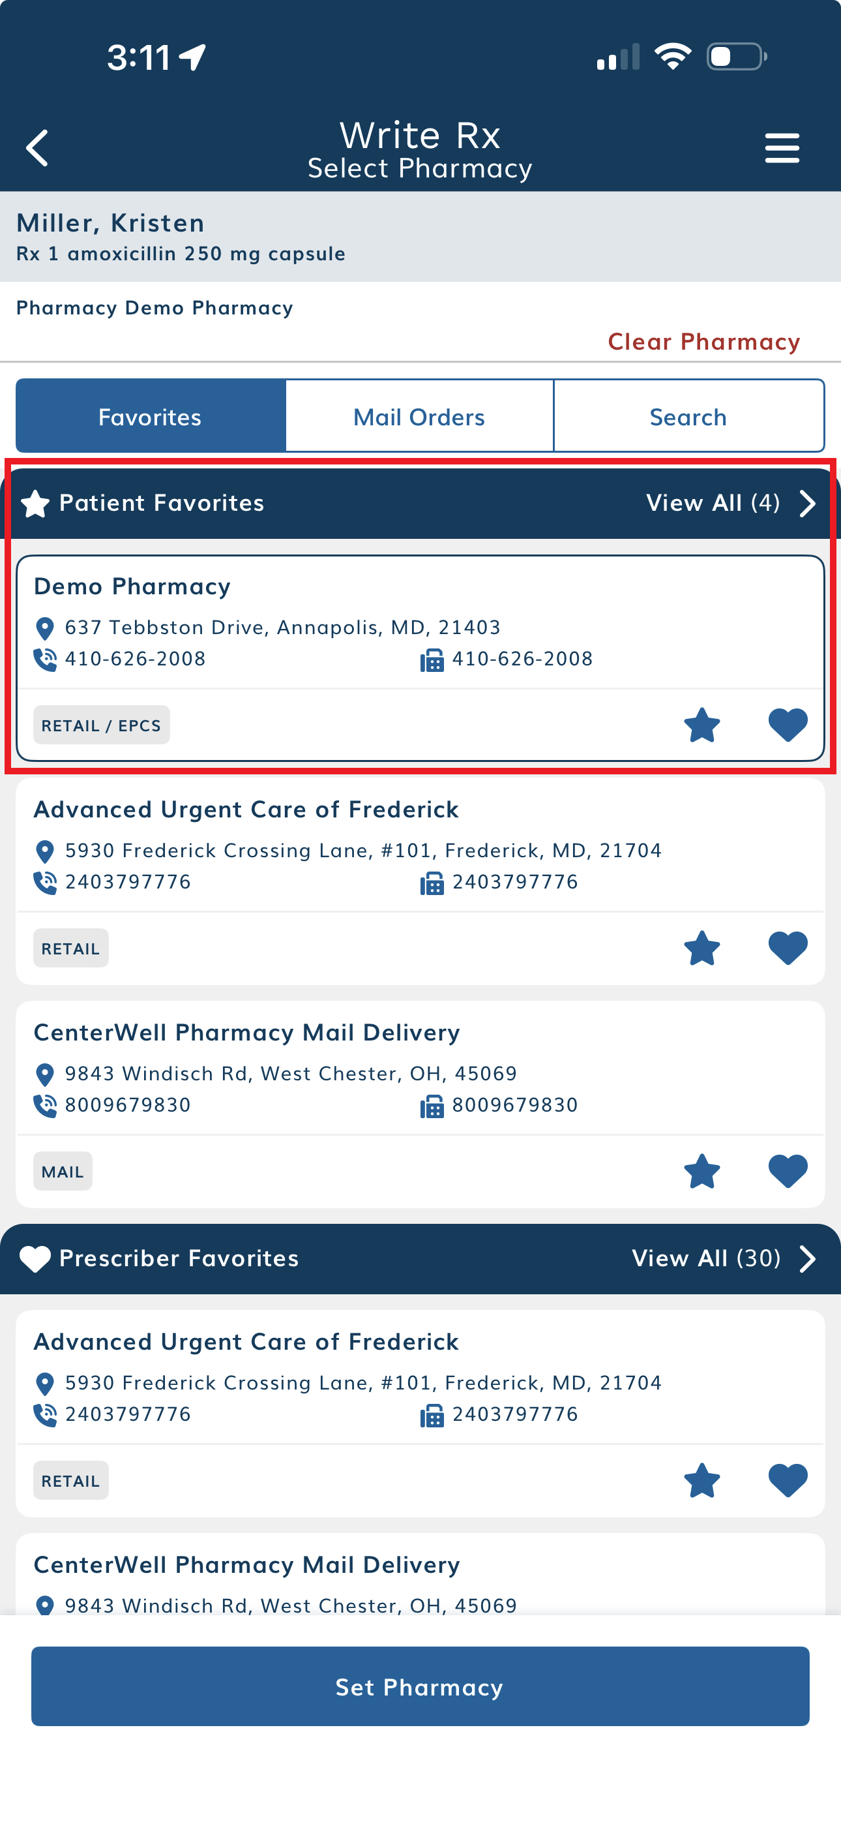Tap the fax icon for Advanced Urgent Care in Patient Favorites
841x1824 pixels.
click(x=432, y=883)
